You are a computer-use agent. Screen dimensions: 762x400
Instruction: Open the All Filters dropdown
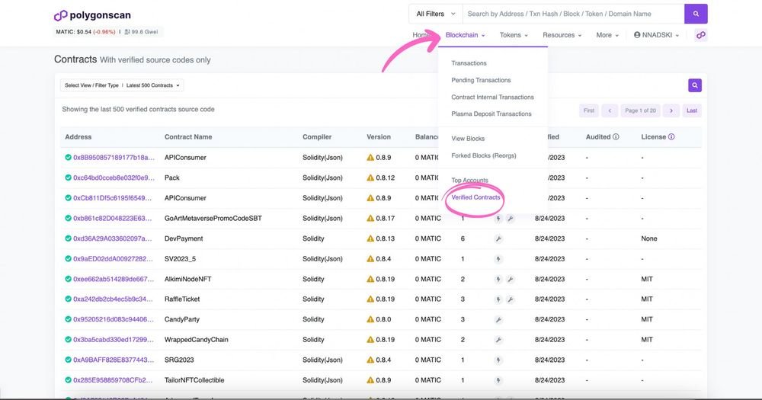[436, 14]
